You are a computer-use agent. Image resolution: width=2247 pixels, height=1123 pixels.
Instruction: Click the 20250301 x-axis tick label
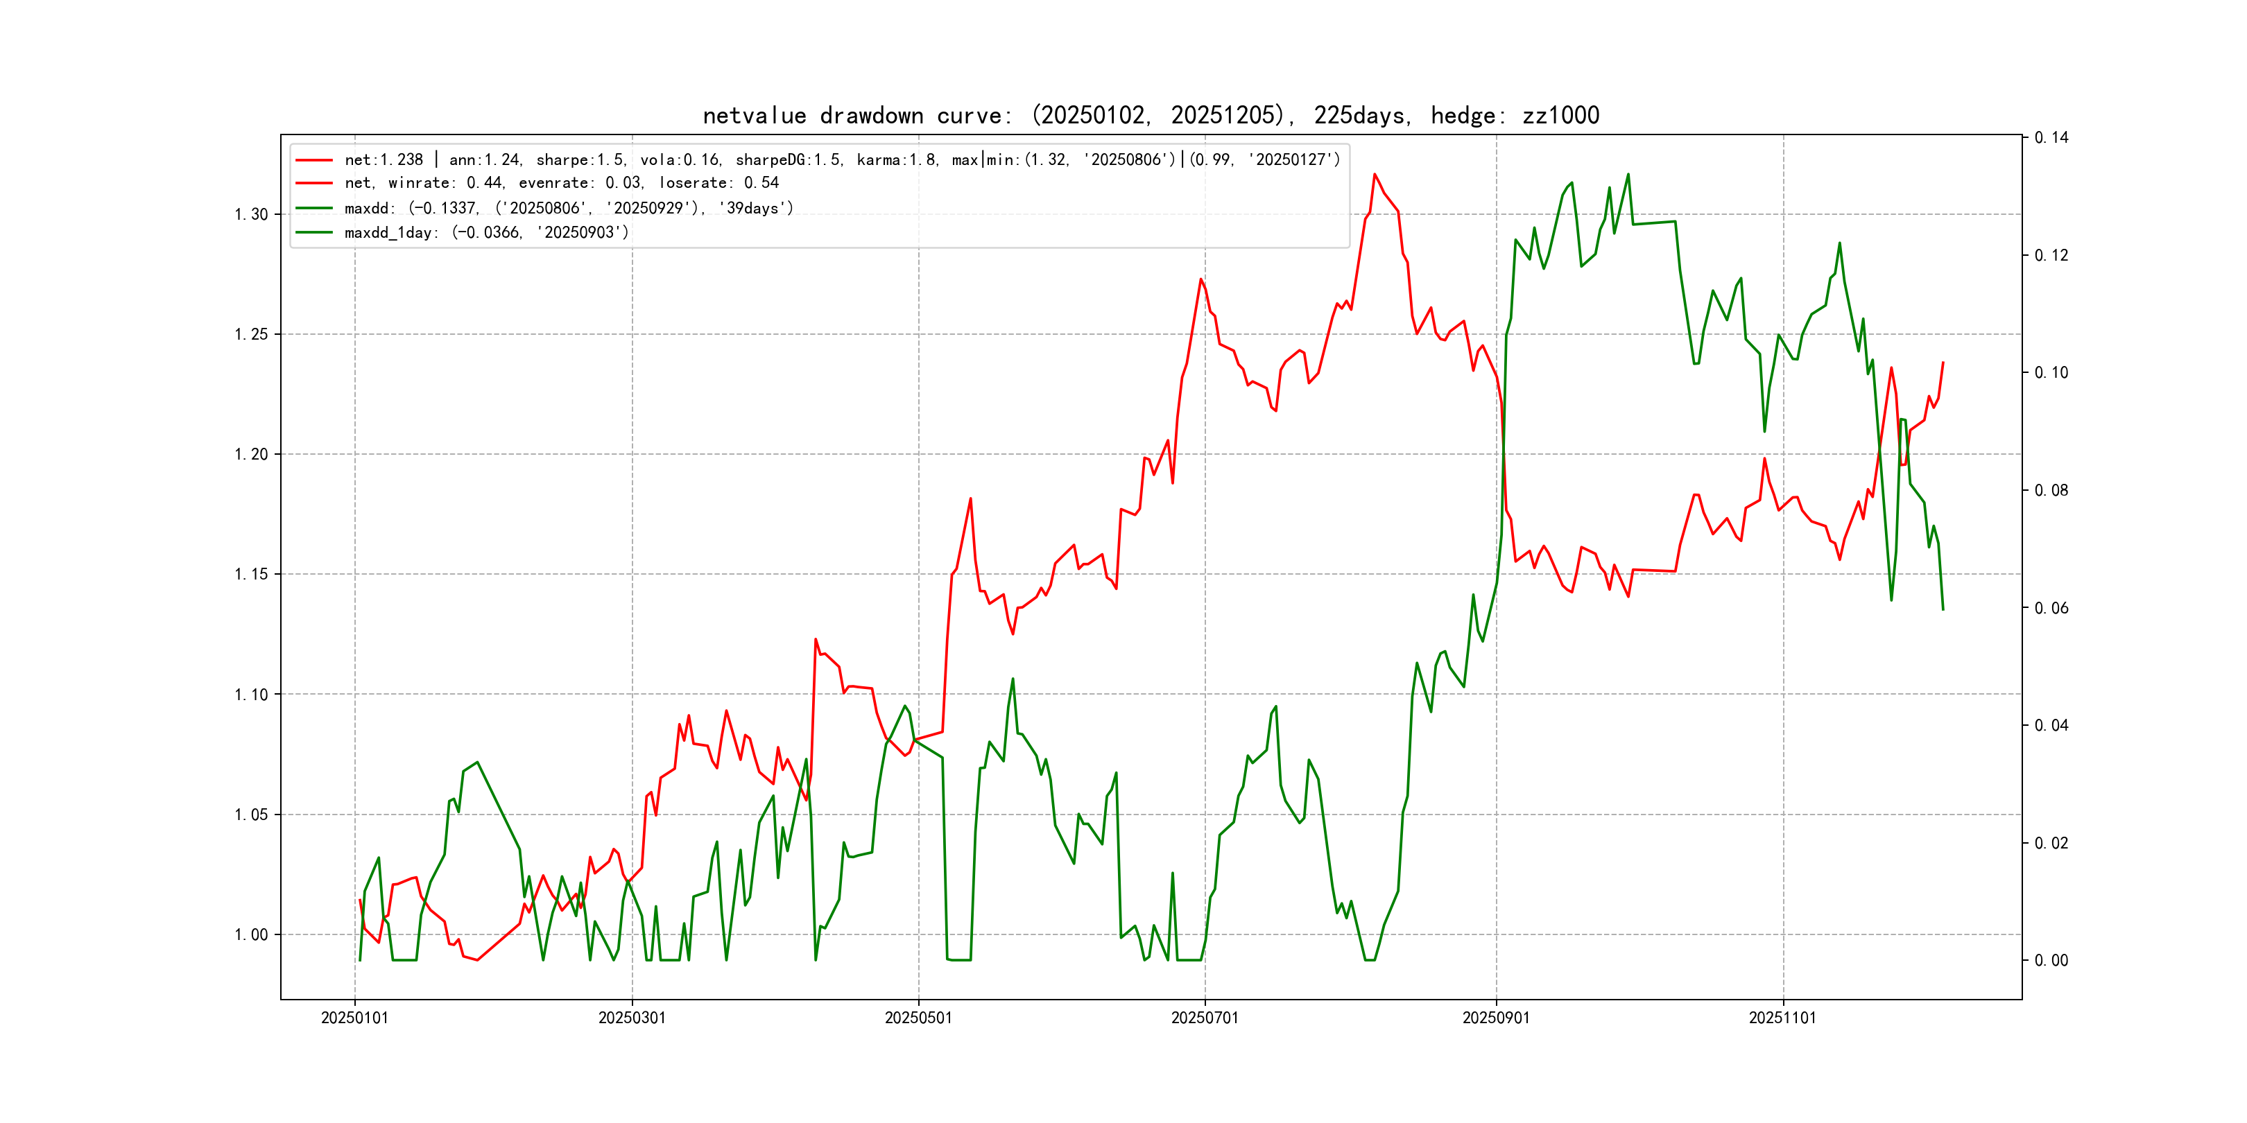pos(632,1018)
